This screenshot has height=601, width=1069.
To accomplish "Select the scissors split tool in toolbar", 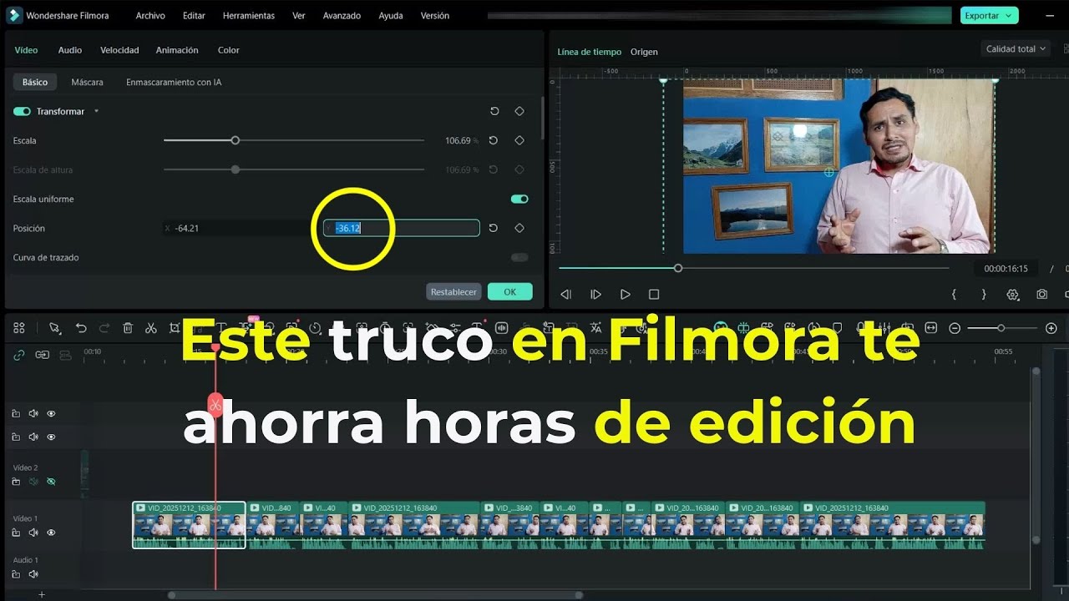I will [x=151, y=328].
